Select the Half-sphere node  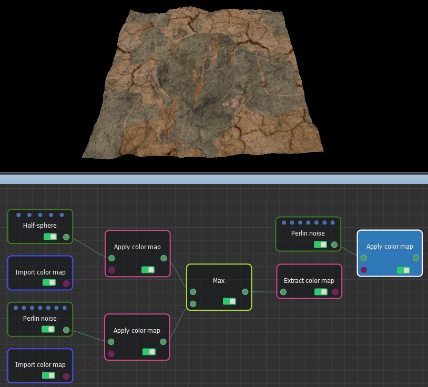tap(39, 226)
